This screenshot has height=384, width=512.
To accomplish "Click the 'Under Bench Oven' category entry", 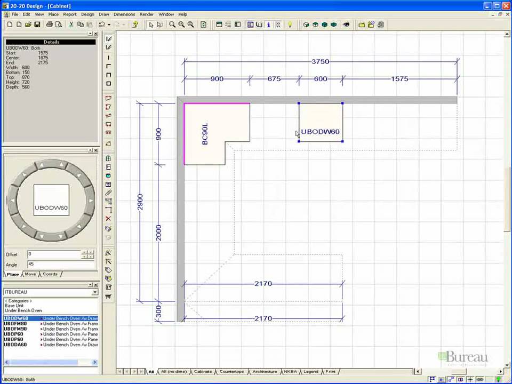I will [x=23, y=310].
